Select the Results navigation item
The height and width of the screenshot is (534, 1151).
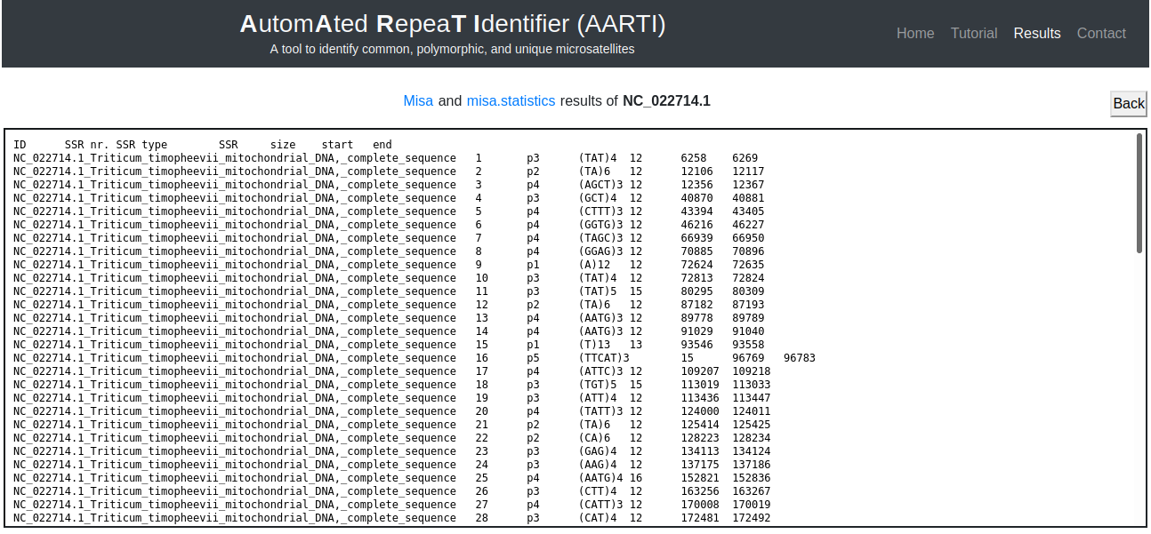point(1036,34)
